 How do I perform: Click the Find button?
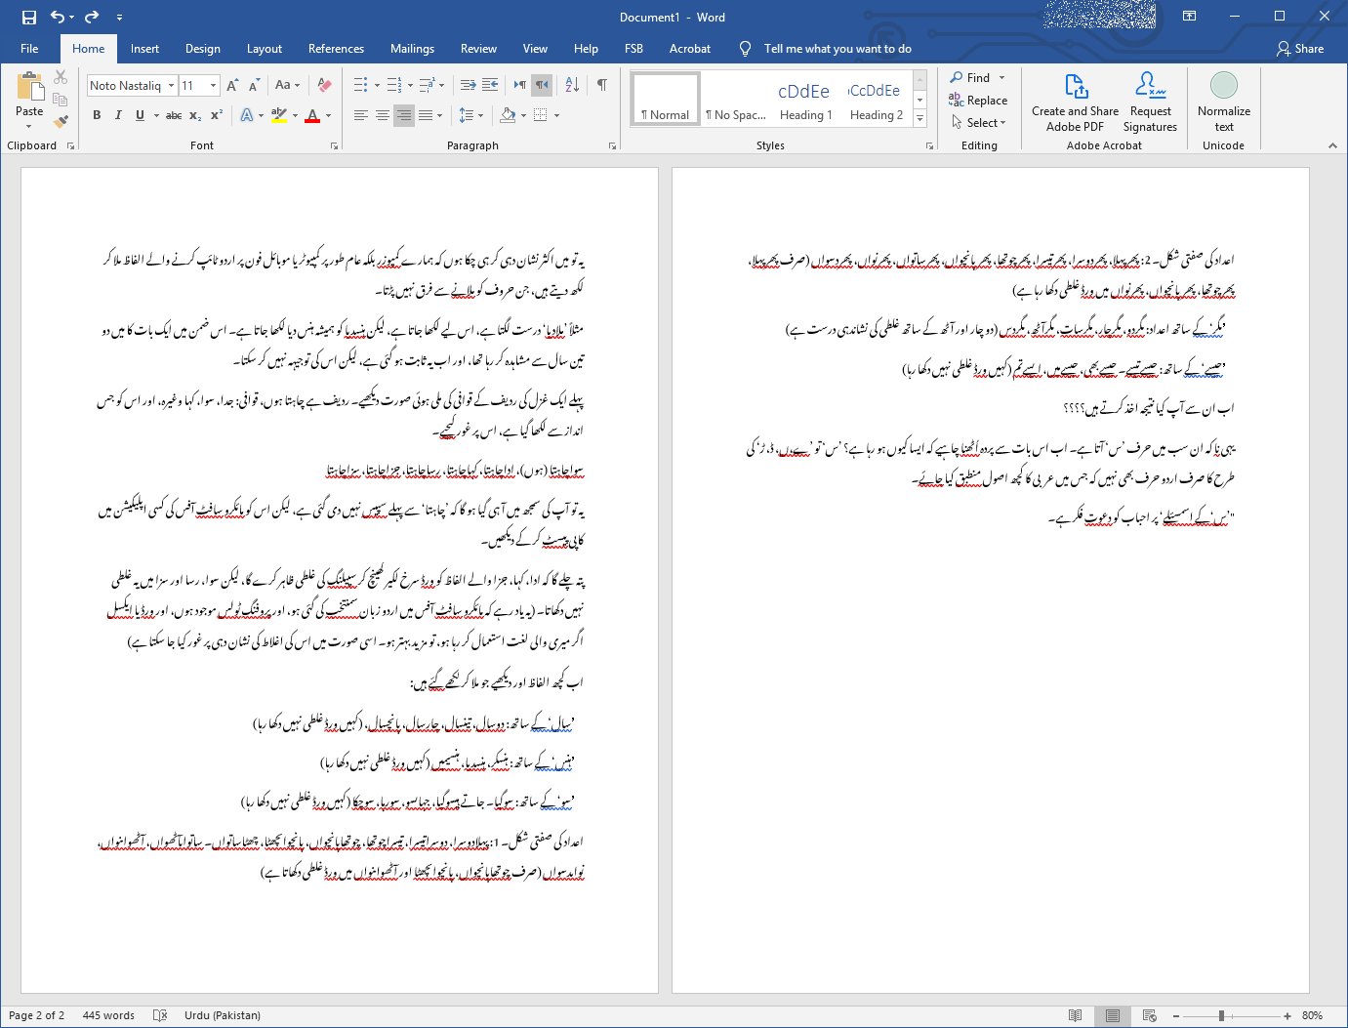970,78
